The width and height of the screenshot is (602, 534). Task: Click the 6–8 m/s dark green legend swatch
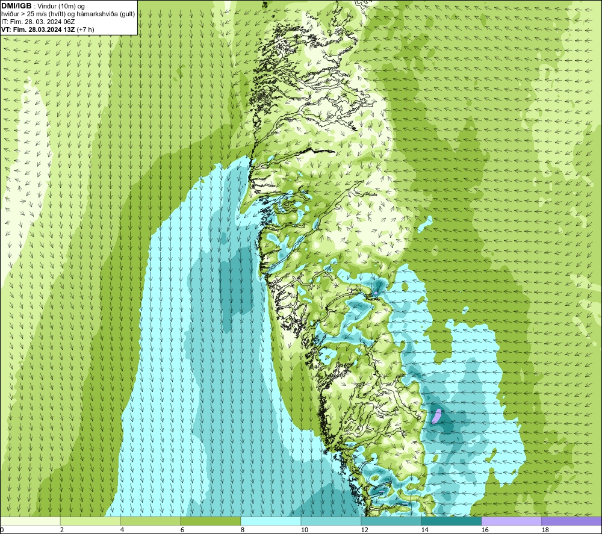point(211,521)
